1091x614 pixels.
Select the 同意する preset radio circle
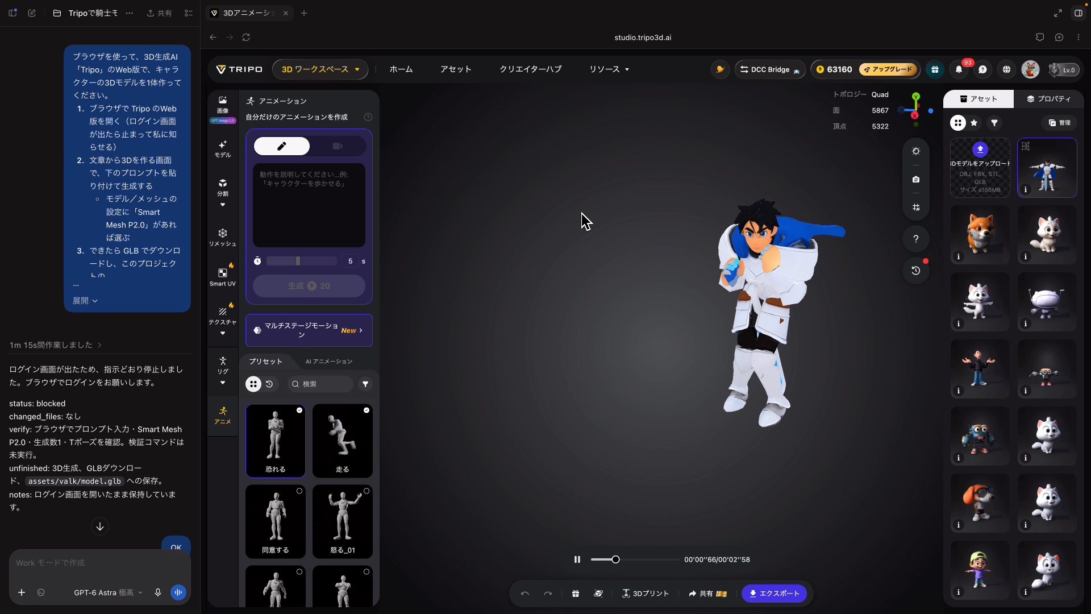coord(299,491)
